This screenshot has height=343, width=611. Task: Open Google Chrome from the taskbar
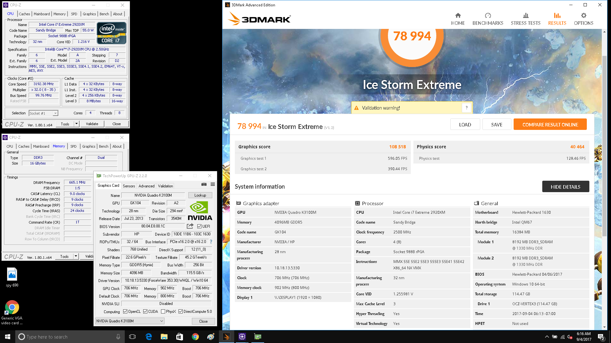tap(195, 337)
